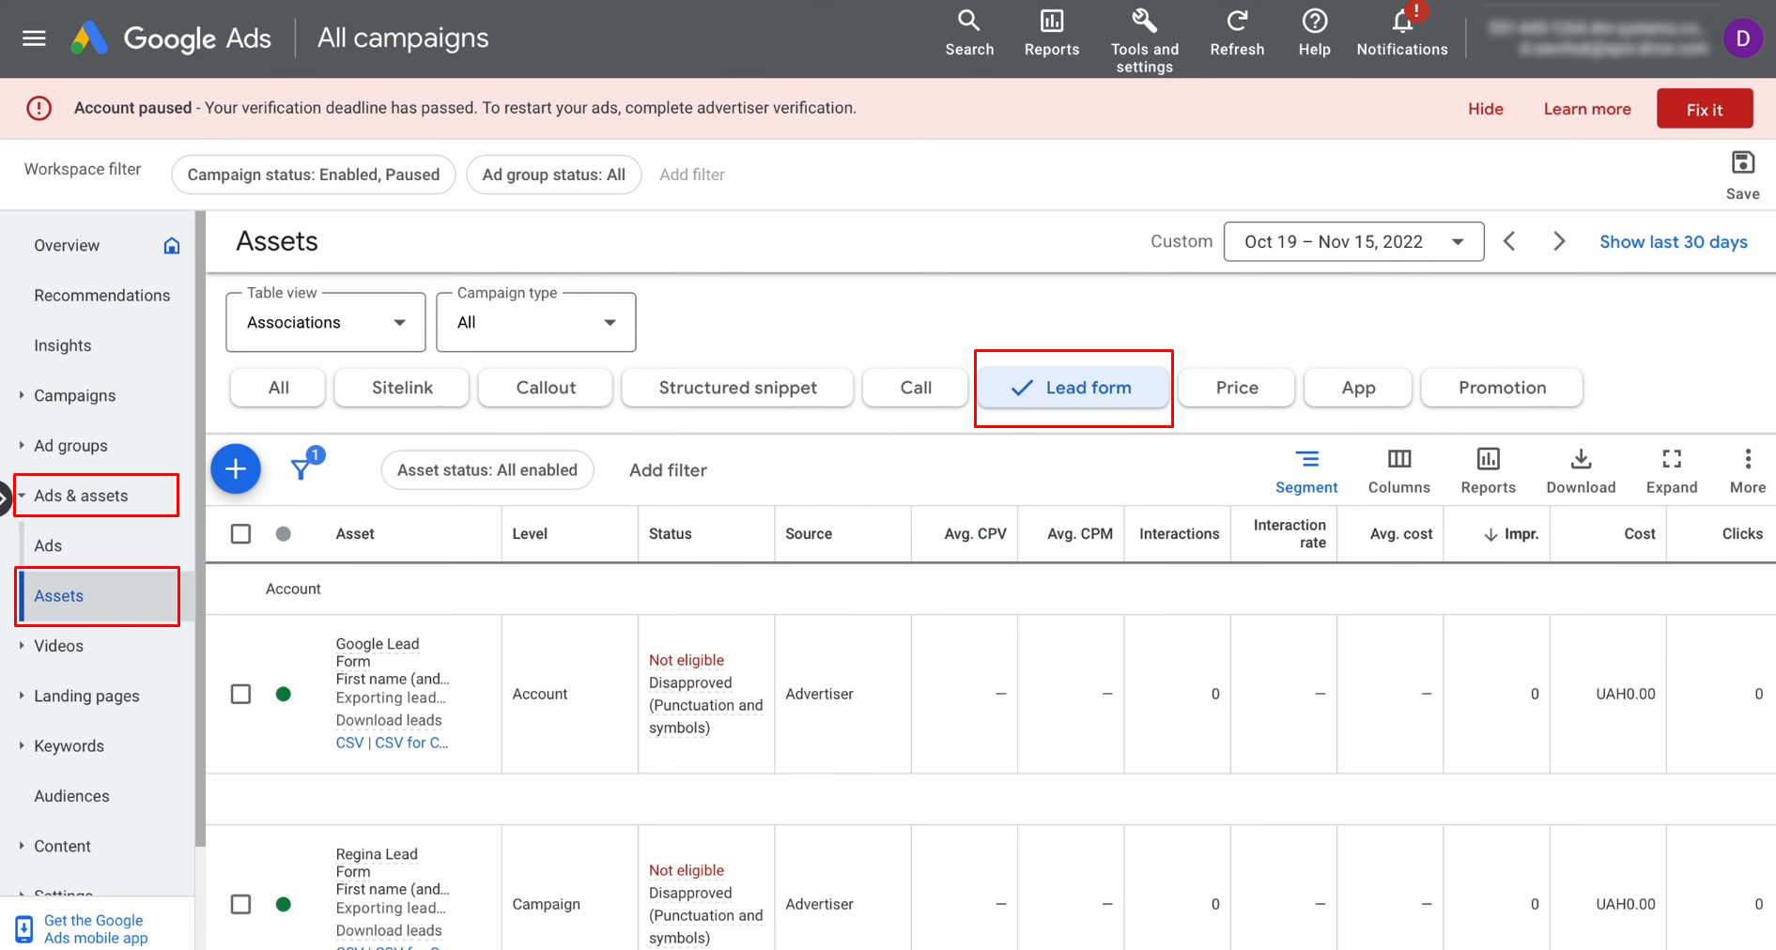
Task: Open Tools and settings
Action: pyautogui.click(x=1144, y=40)
